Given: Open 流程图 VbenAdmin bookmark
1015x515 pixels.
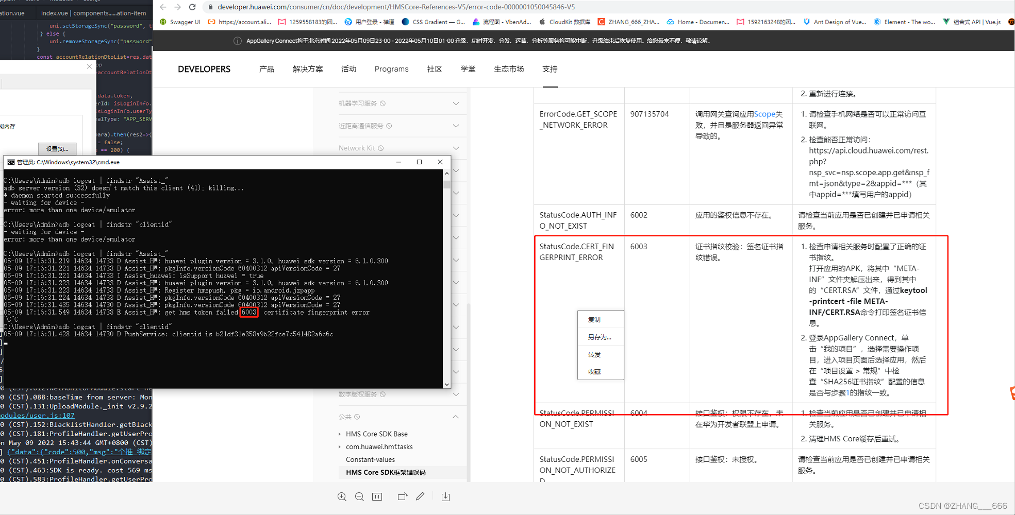Looking at the screenshot, I should (x=502, y=22).
